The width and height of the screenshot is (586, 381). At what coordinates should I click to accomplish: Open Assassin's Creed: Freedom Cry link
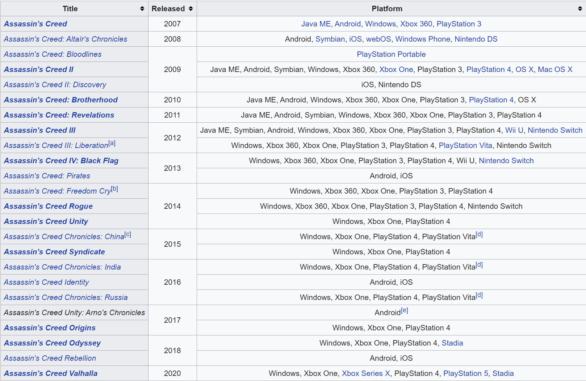(x=58, y=191)
